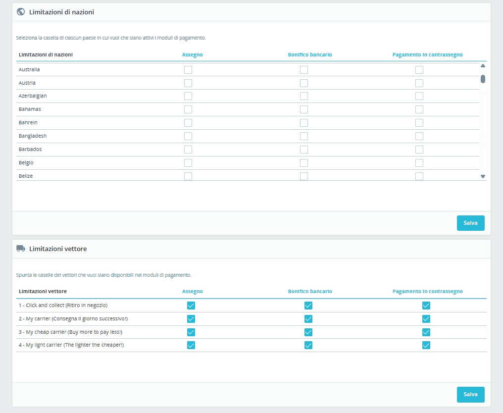Save the carrier limitations with Salva
This screenshot has width=503, height=413.
(470, 395)
